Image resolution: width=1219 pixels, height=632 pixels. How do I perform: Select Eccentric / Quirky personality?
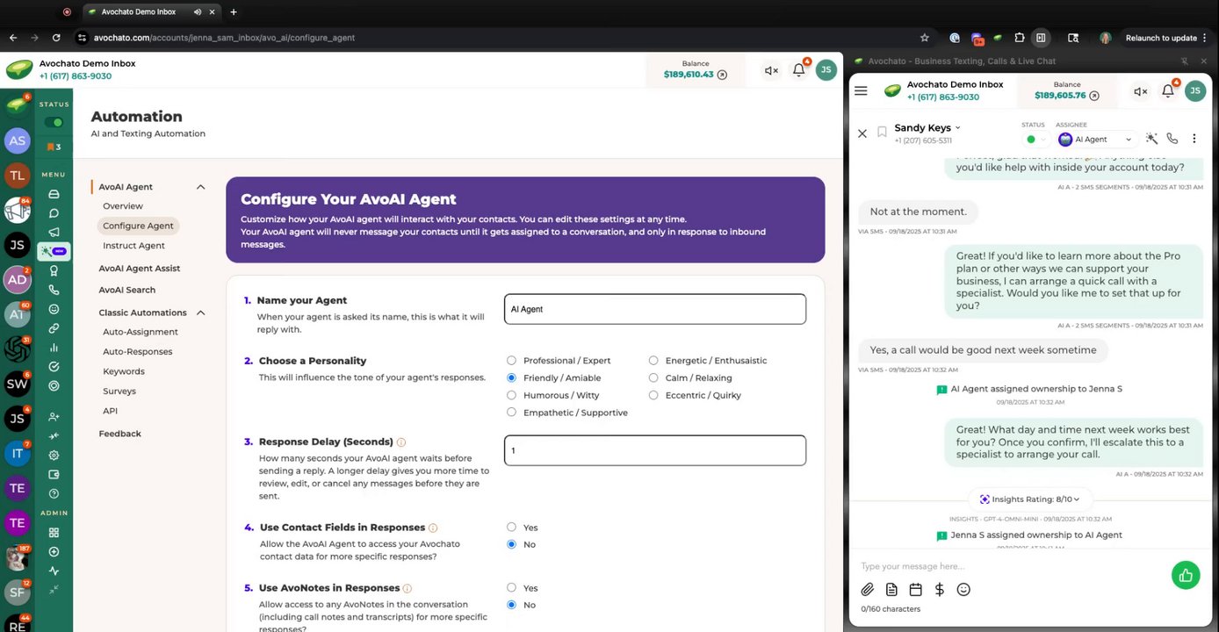[x=653, y=395]
